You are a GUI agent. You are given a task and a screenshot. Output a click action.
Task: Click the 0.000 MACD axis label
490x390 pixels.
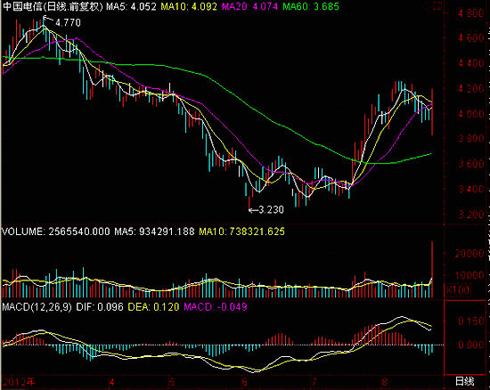pos(471,345)
